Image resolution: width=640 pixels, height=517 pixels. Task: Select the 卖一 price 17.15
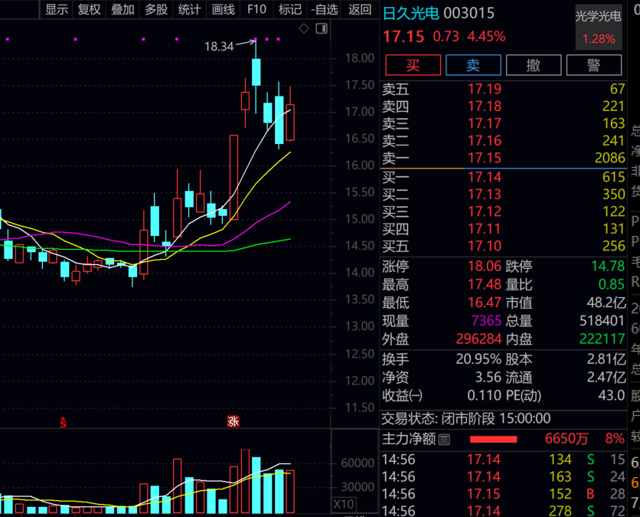click(485, 158)
